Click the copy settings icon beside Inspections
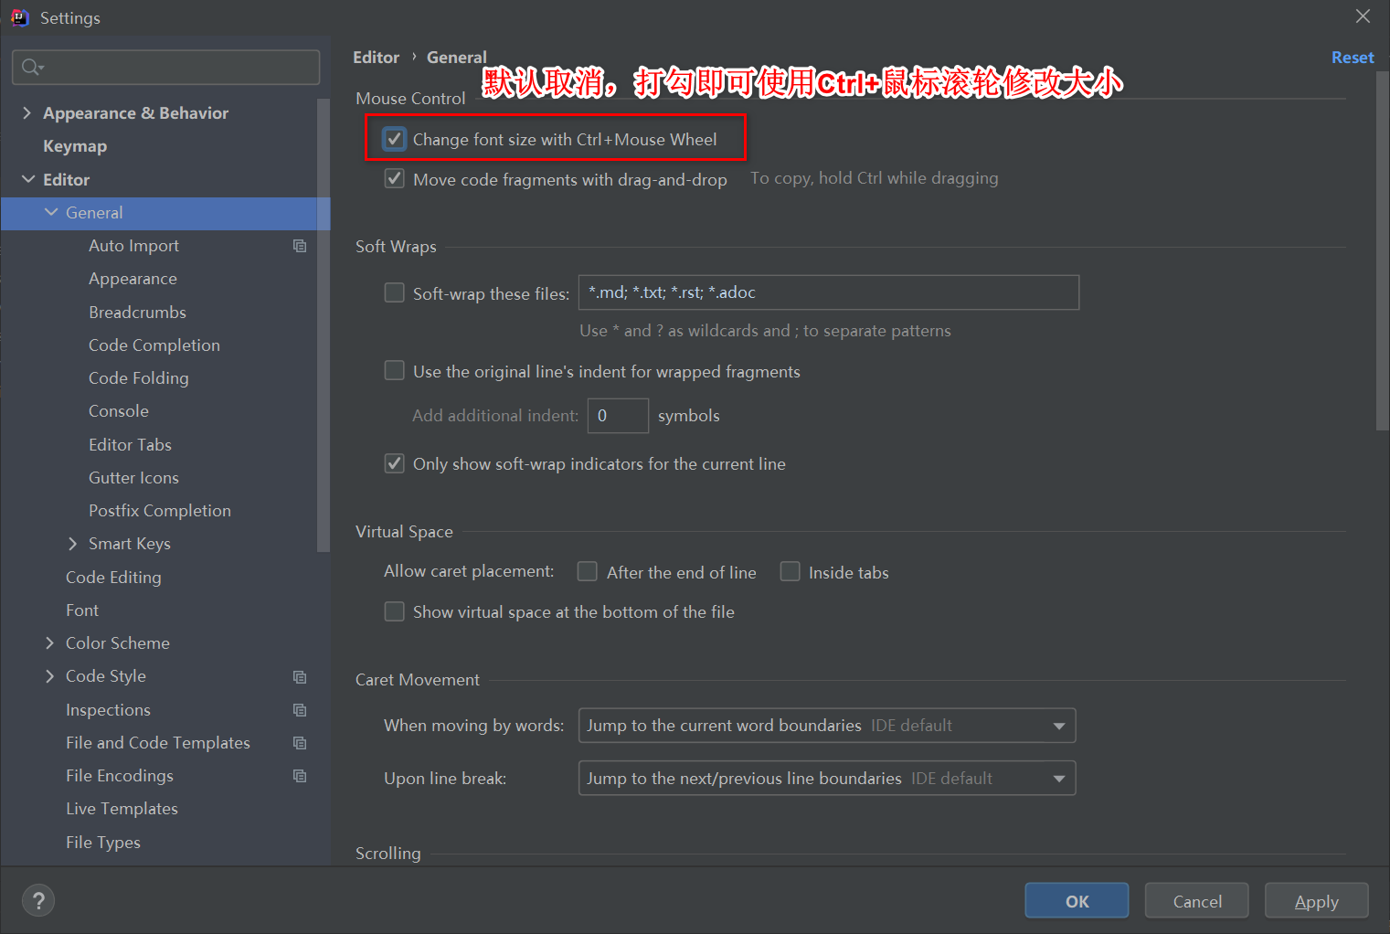The height and width of the screenshot is (934, 1390). (x=300, y=709)
